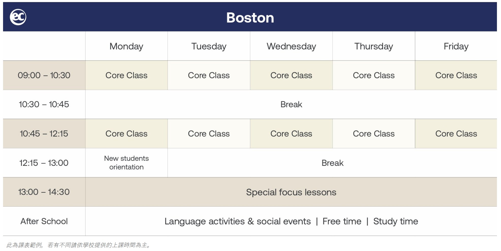Click the Special focus lessons row
501x251 pixels.
(x=291, y=192)
